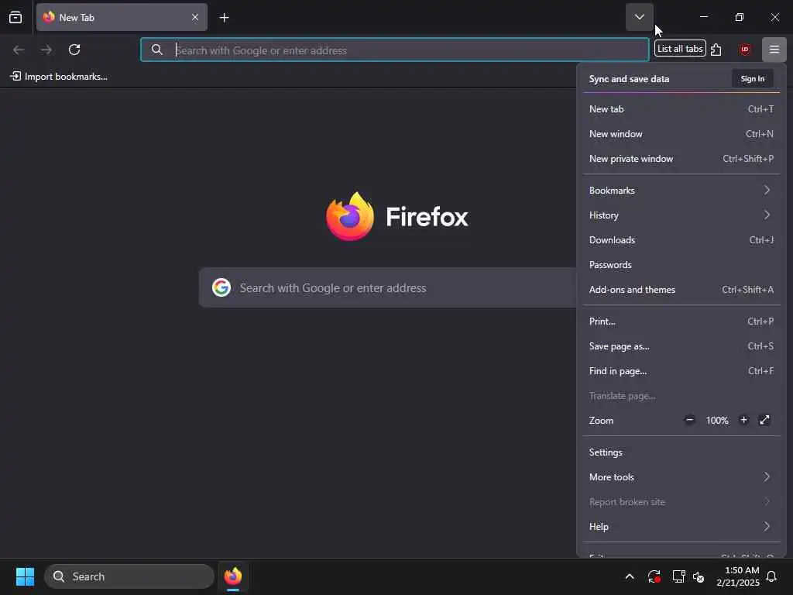Open the network tray icon
This screenshot has width=793, height=595.
point(678,576)
